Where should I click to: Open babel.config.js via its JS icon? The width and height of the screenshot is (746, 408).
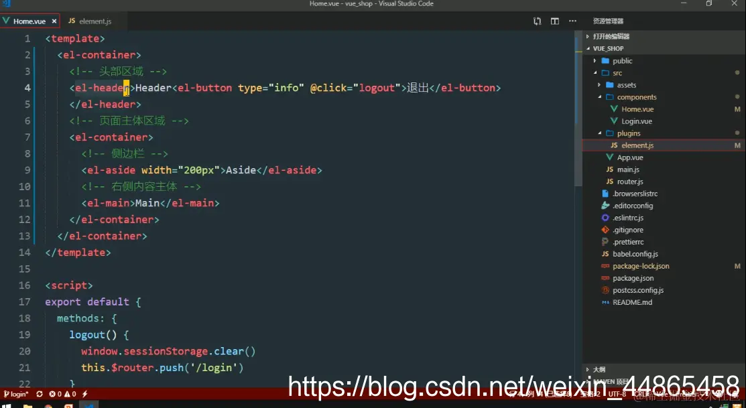[x=605, y=254]
